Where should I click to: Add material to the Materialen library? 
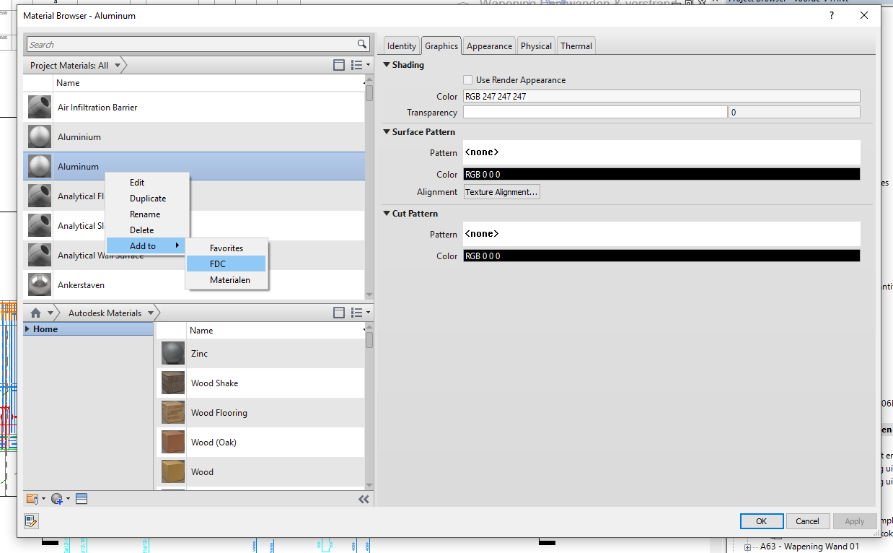point(226,279)
